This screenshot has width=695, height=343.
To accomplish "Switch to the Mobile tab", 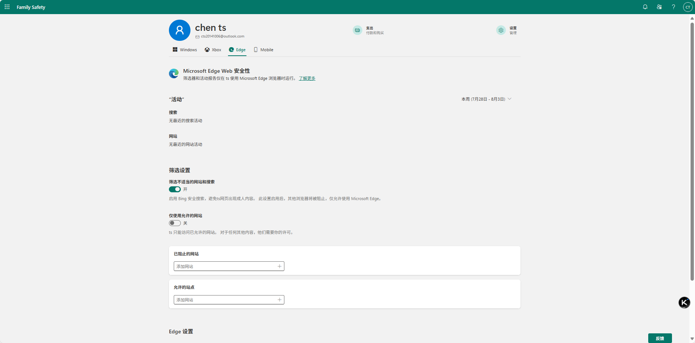I will [263, 50].
